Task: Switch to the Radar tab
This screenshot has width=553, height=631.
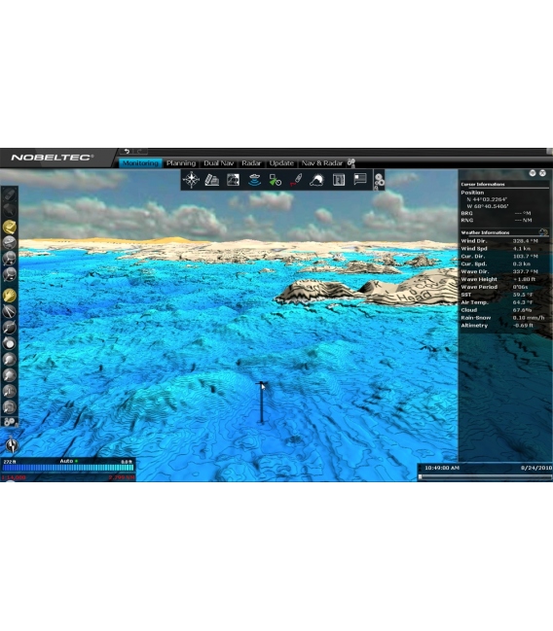Action: 251,163
